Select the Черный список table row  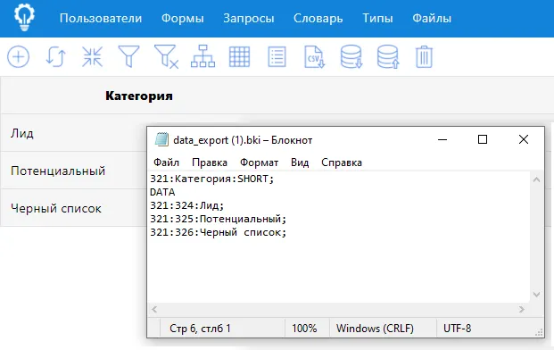[73, 208]
